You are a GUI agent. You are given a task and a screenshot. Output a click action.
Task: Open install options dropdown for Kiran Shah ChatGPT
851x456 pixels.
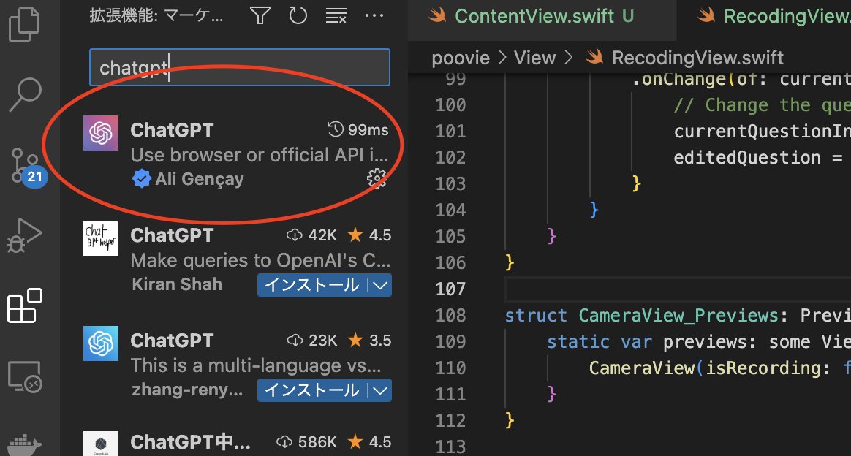pos(380,285)
